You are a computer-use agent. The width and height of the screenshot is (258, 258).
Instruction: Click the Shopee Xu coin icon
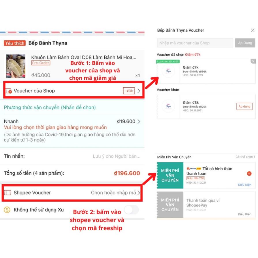click(x=7, y=210)
